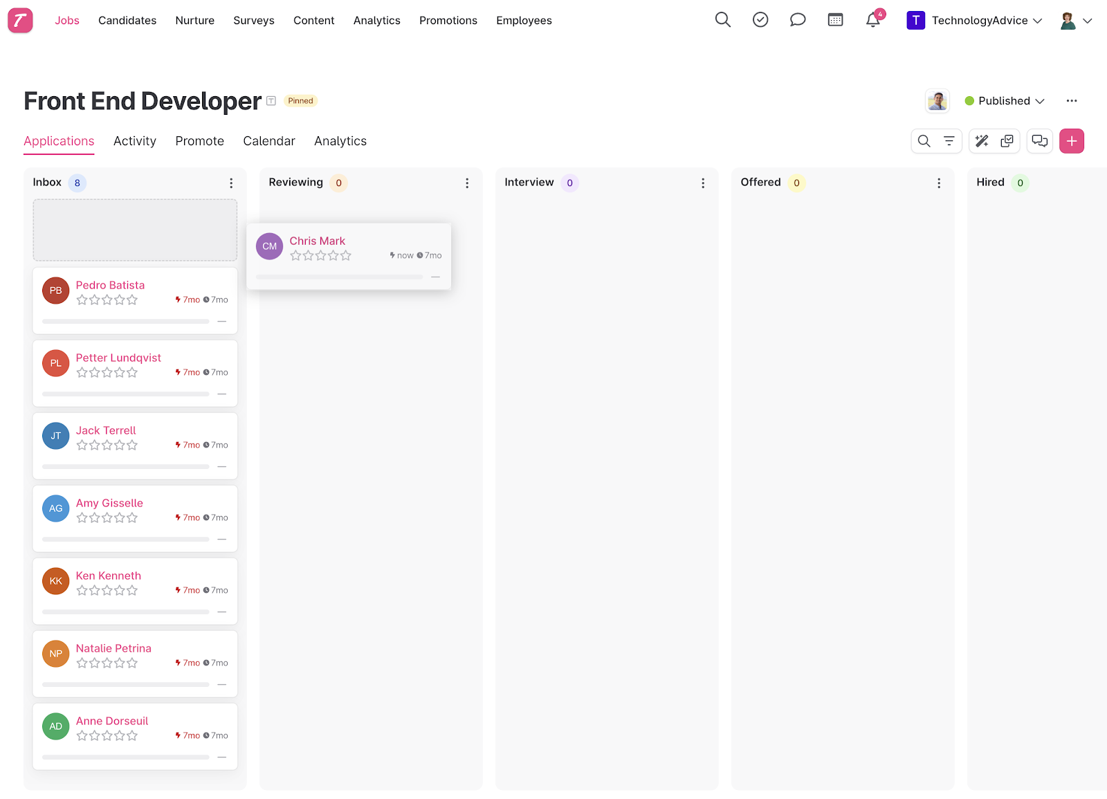The image size is (1107, 799).
Task: Open Jack Terrell candidate profile
Action: click(x=106, y=430)
